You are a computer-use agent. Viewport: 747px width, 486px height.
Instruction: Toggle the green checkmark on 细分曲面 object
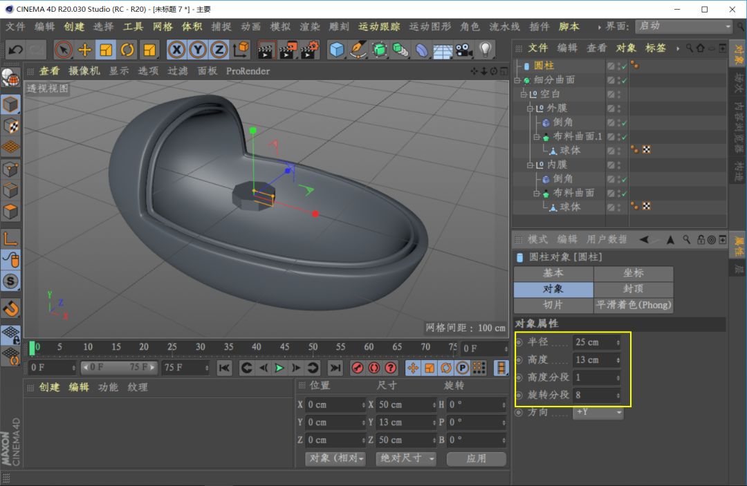tap(624, 80)
